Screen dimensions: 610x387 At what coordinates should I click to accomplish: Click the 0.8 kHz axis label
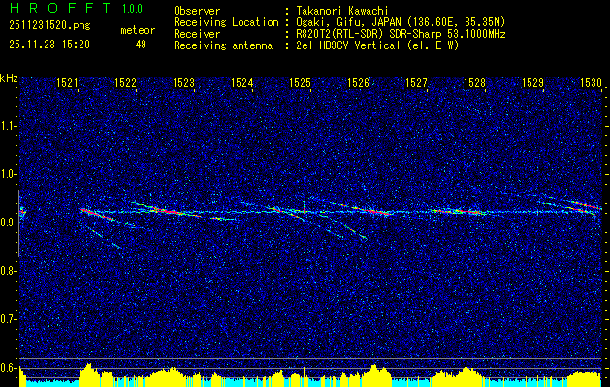pos(9,271)
